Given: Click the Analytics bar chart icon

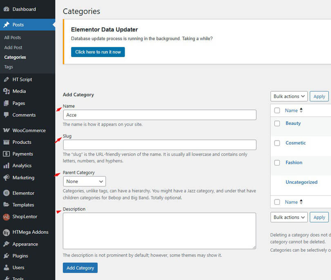Looking at the screenshot, I should [6, 166].
